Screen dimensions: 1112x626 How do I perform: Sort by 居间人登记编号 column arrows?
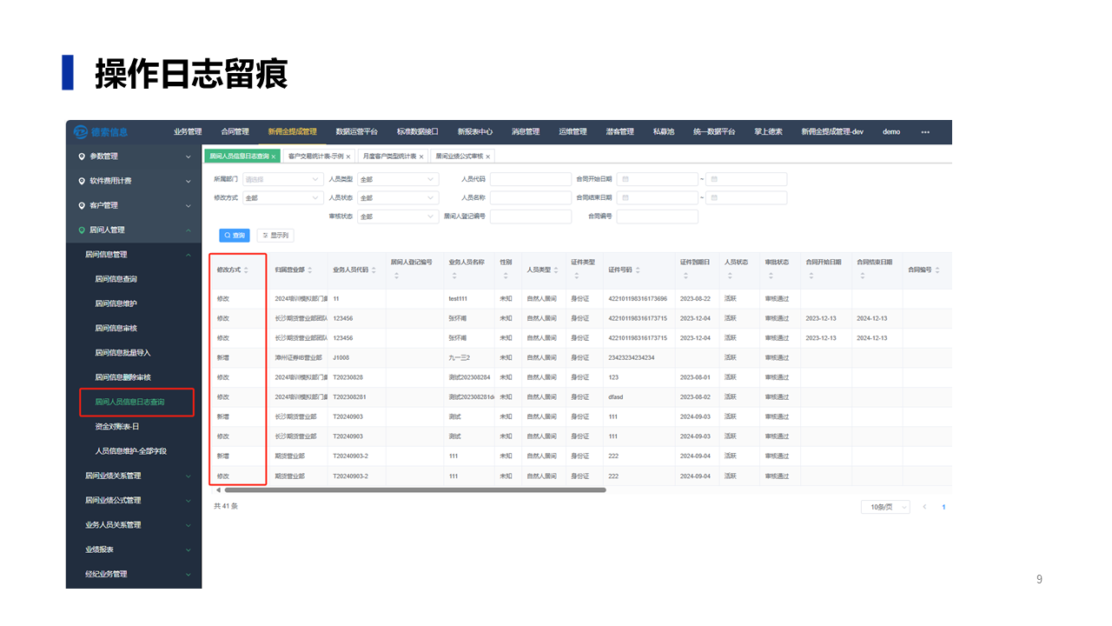(x=396, y=276)
